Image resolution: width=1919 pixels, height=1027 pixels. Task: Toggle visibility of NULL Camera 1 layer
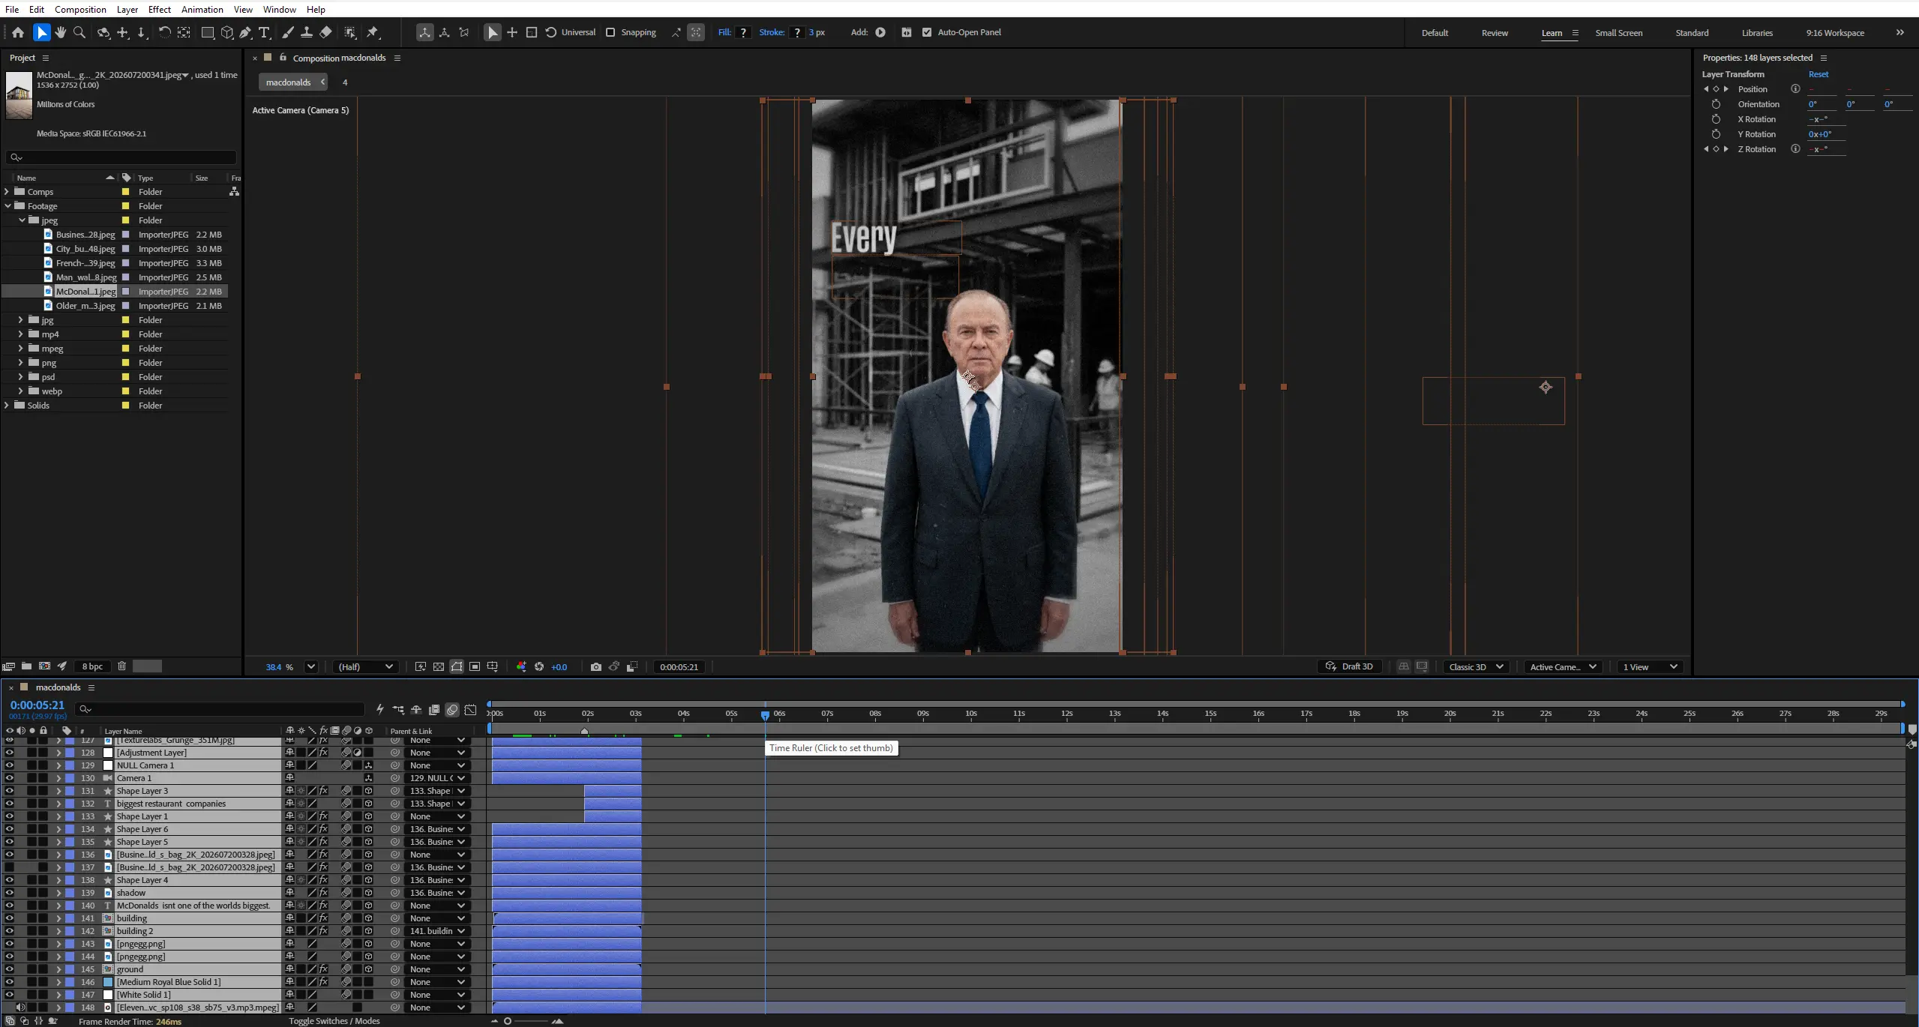[x=9, y=765]
